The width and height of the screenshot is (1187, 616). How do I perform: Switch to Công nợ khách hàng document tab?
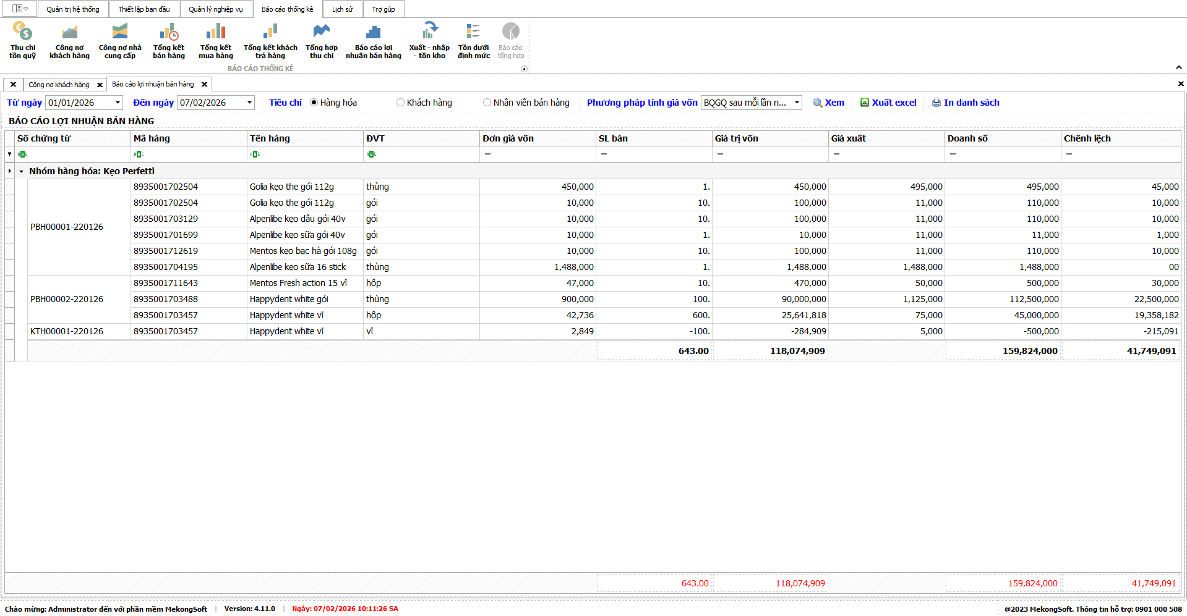point(59,85)
